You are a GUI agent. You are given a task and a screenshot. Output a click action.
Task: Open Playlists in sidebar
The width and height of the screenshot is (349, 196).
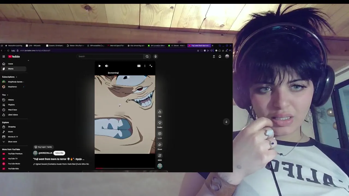(13, 105)
